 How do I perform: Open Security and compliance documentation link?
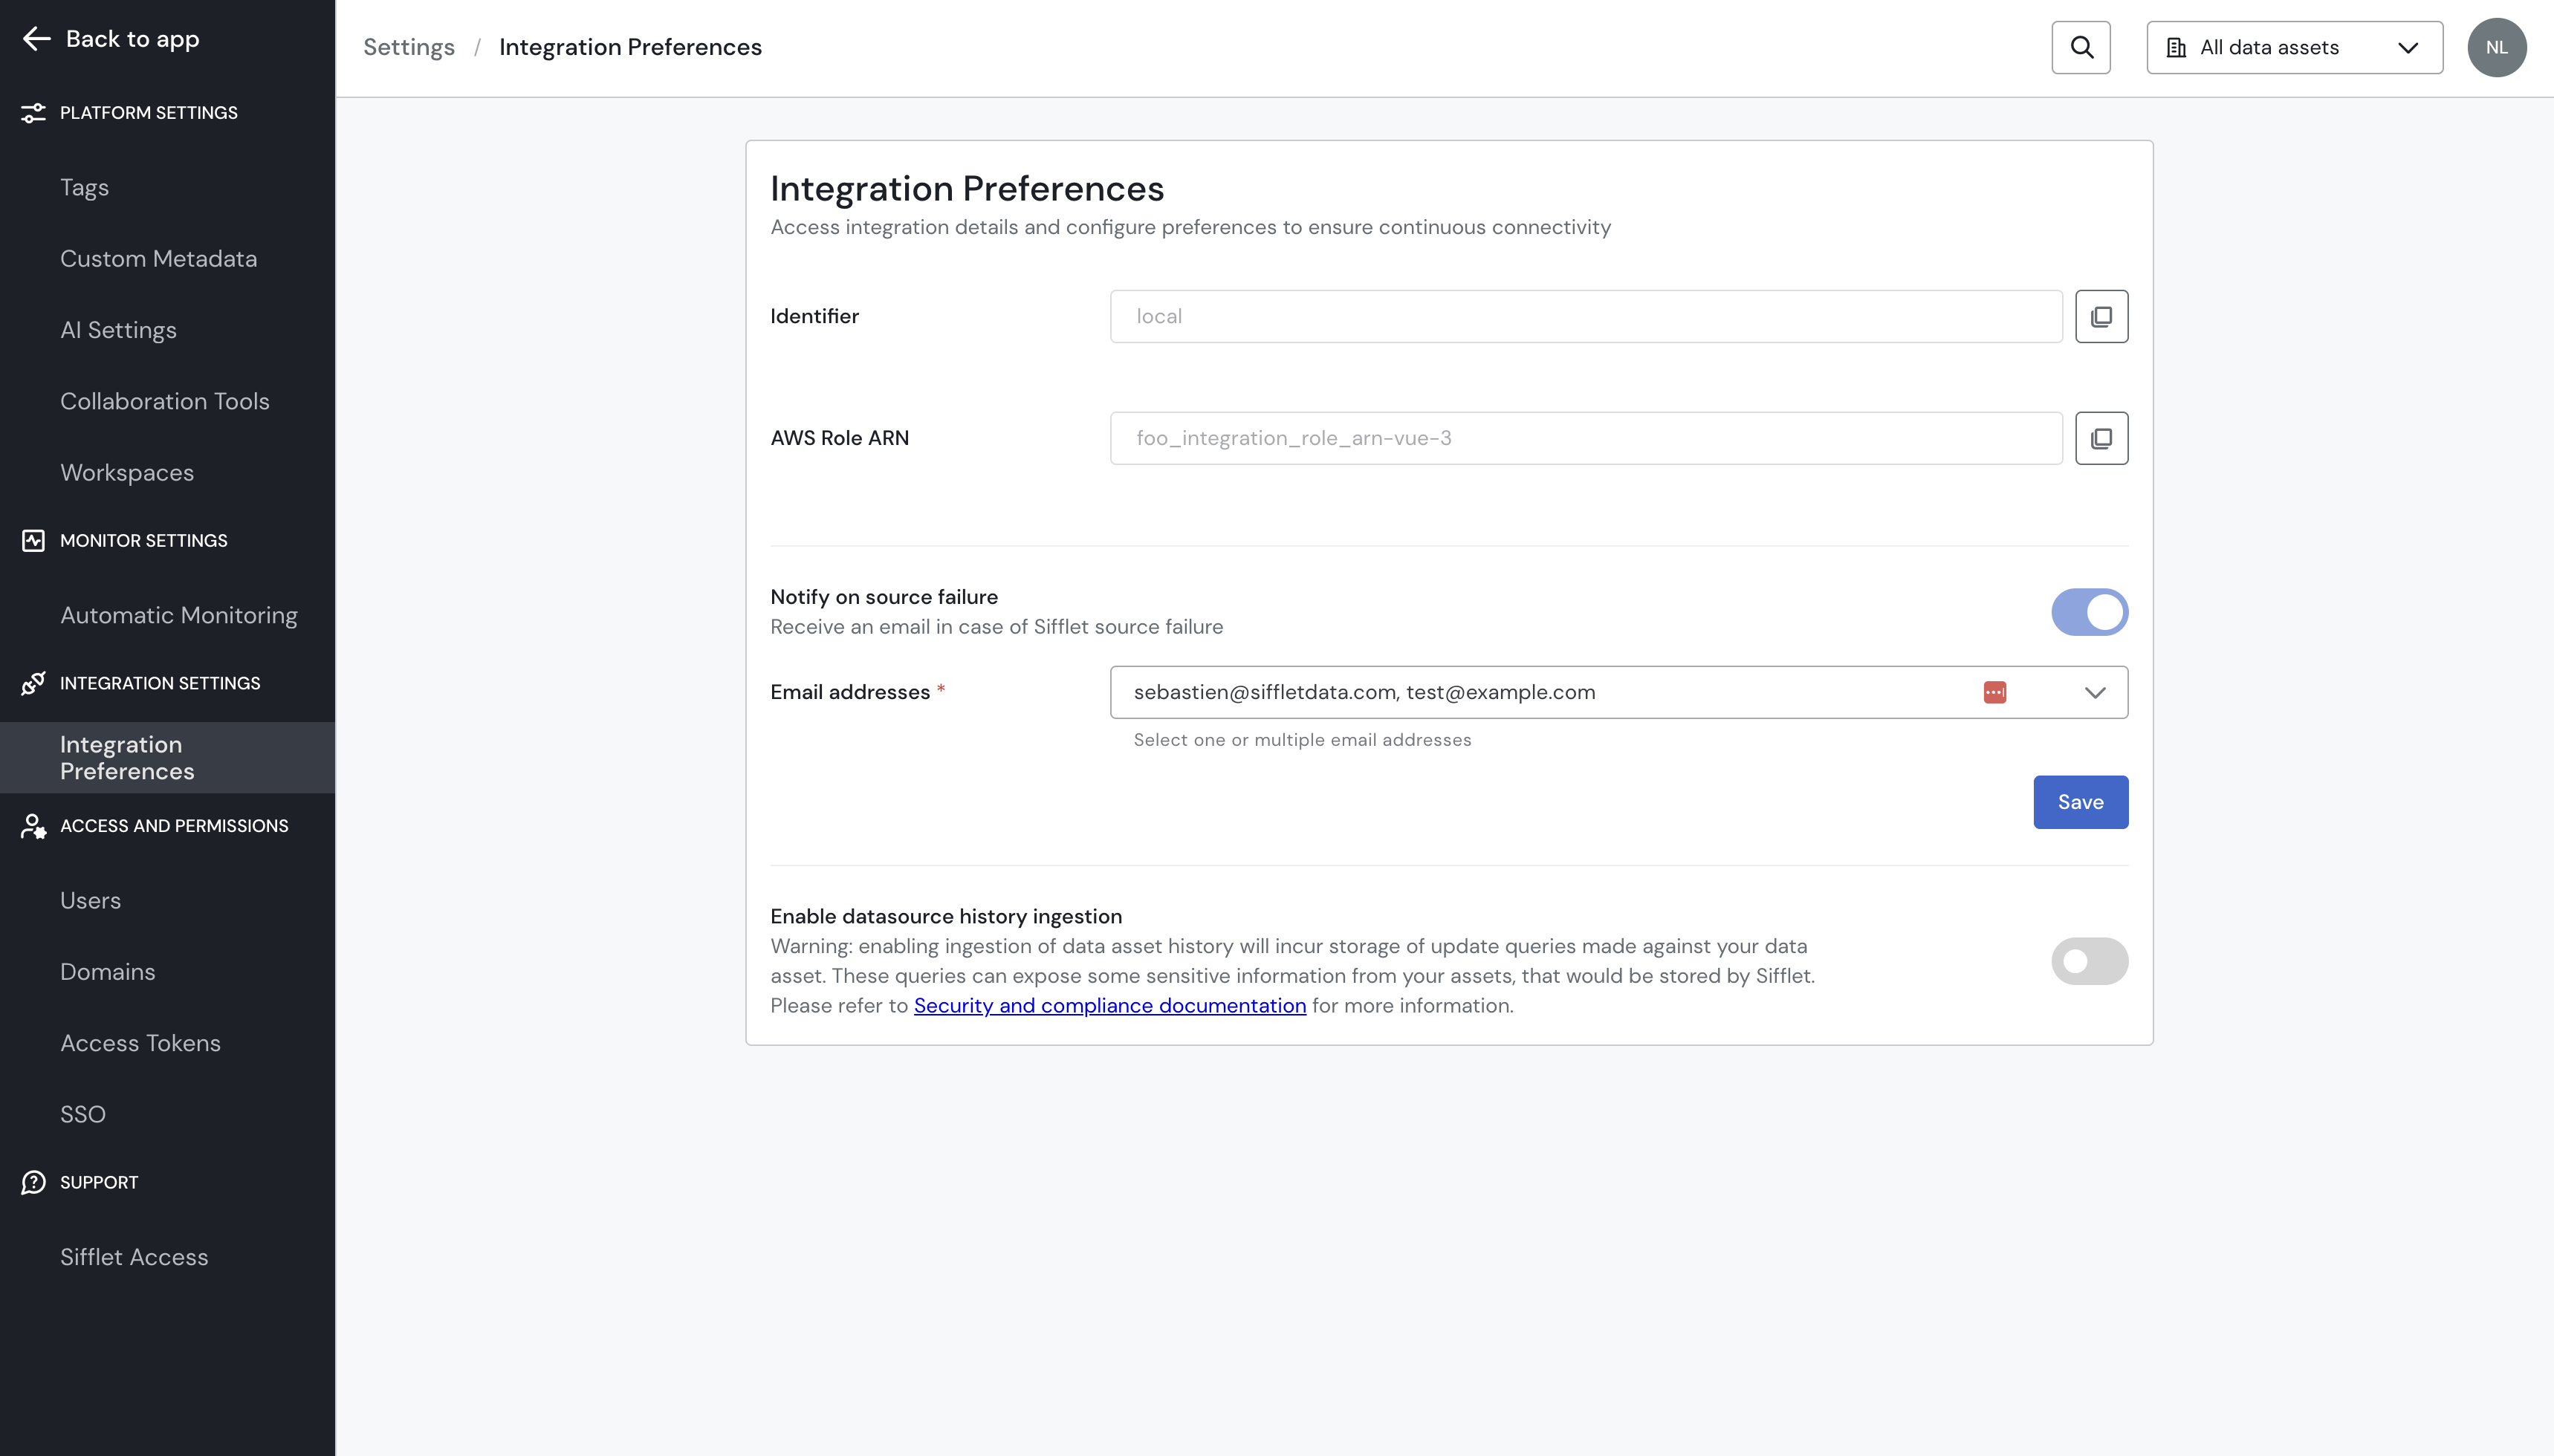click(x=1109, y=1006)
